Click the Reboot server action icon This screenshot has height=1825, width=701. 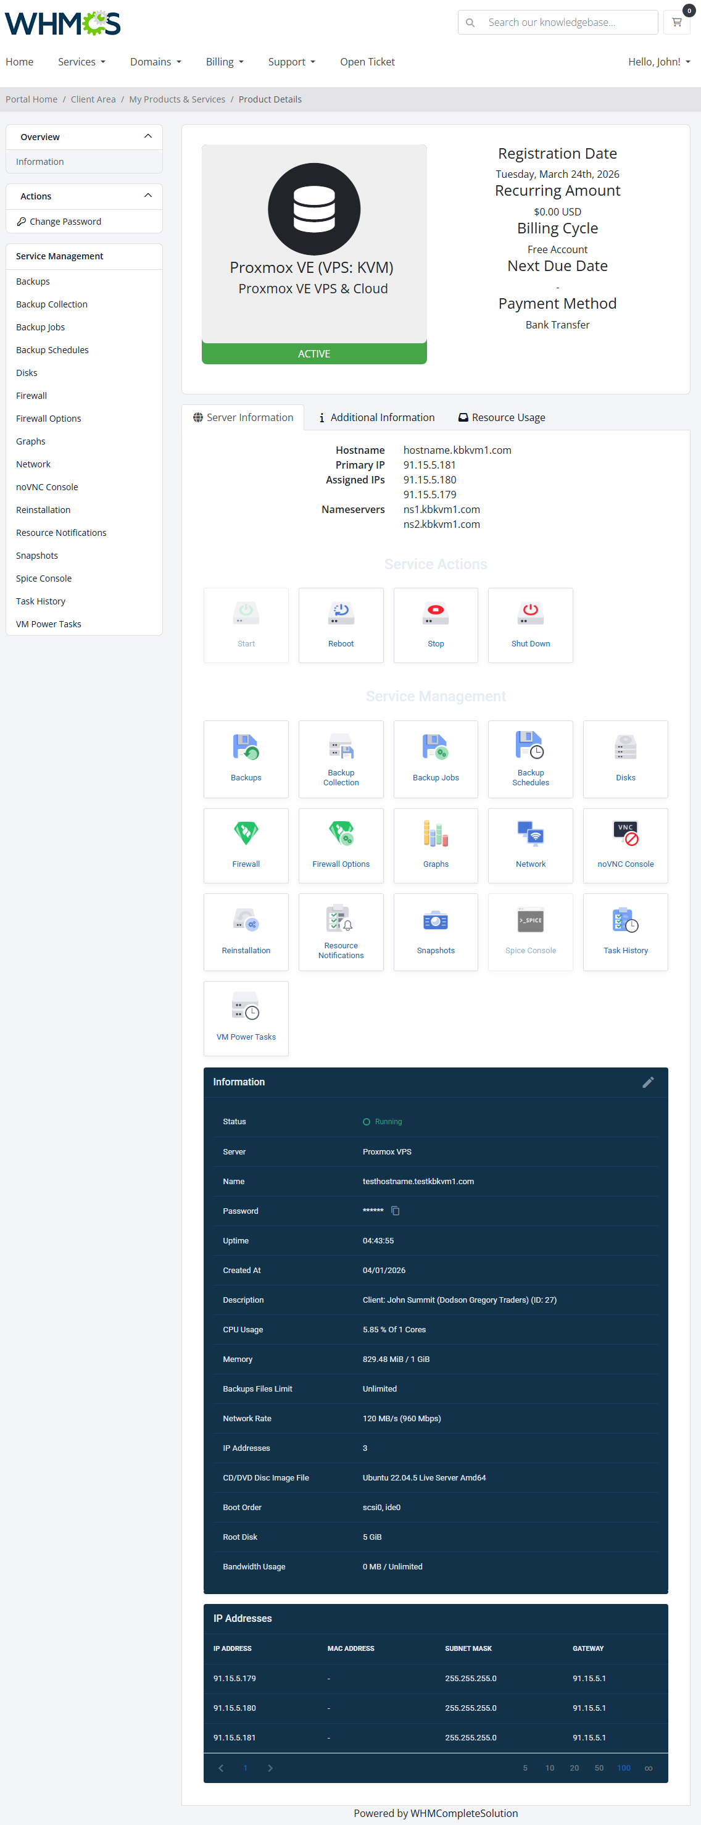click(341, 614)
